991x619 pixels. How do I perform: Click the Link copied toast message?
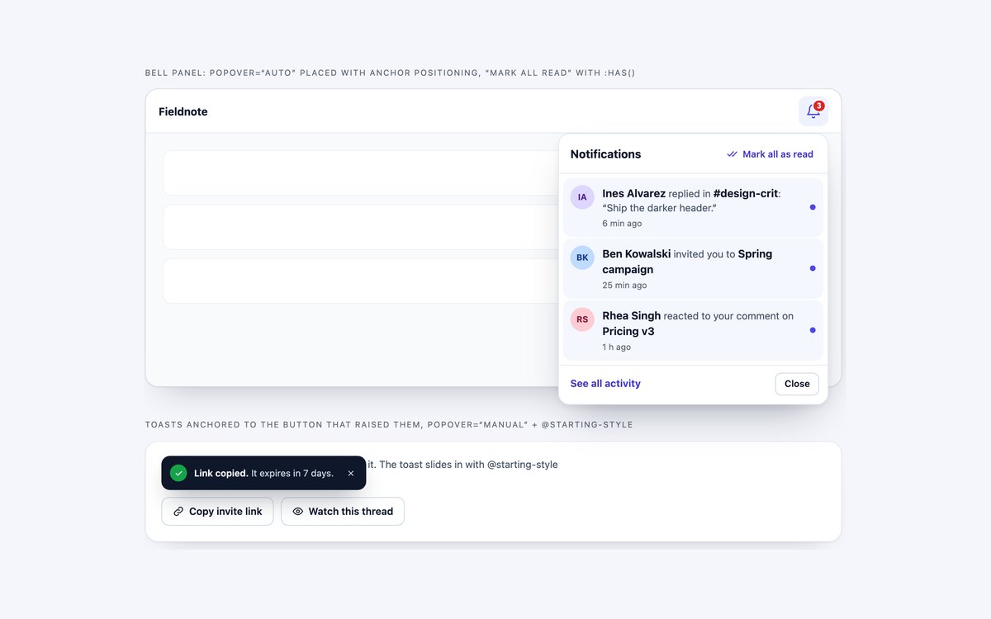pos(263,473)
